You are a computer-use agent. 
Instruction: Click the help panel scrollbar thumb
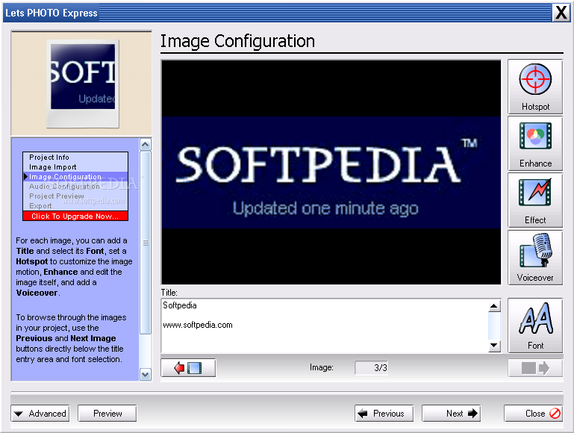pyautogui.click(x=146, y=243)
